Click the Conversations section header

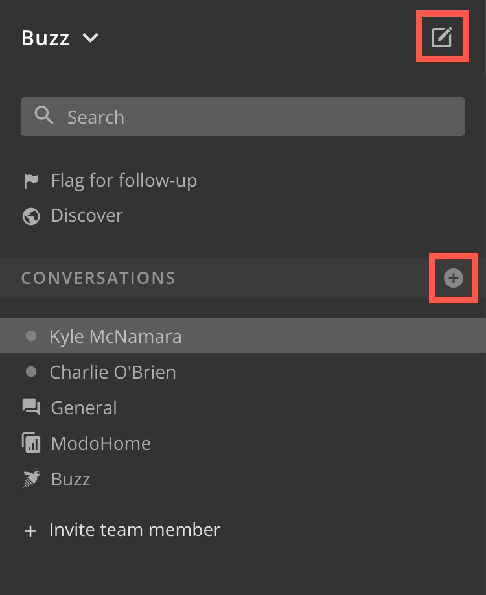coord(98,278)
